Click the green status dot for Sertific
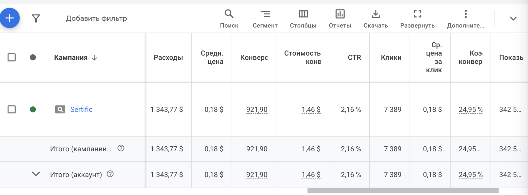This screenshot has height=195, width=528. coord(33,109)
